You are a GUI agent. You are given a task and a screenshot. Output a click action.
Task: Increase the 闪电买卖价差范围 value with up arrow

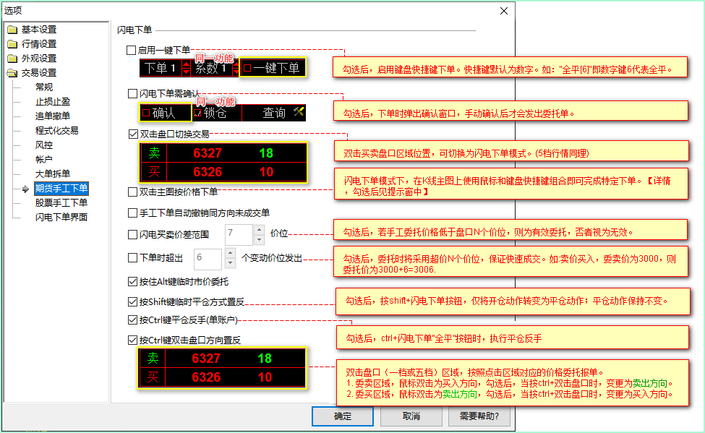coord(259,230)
